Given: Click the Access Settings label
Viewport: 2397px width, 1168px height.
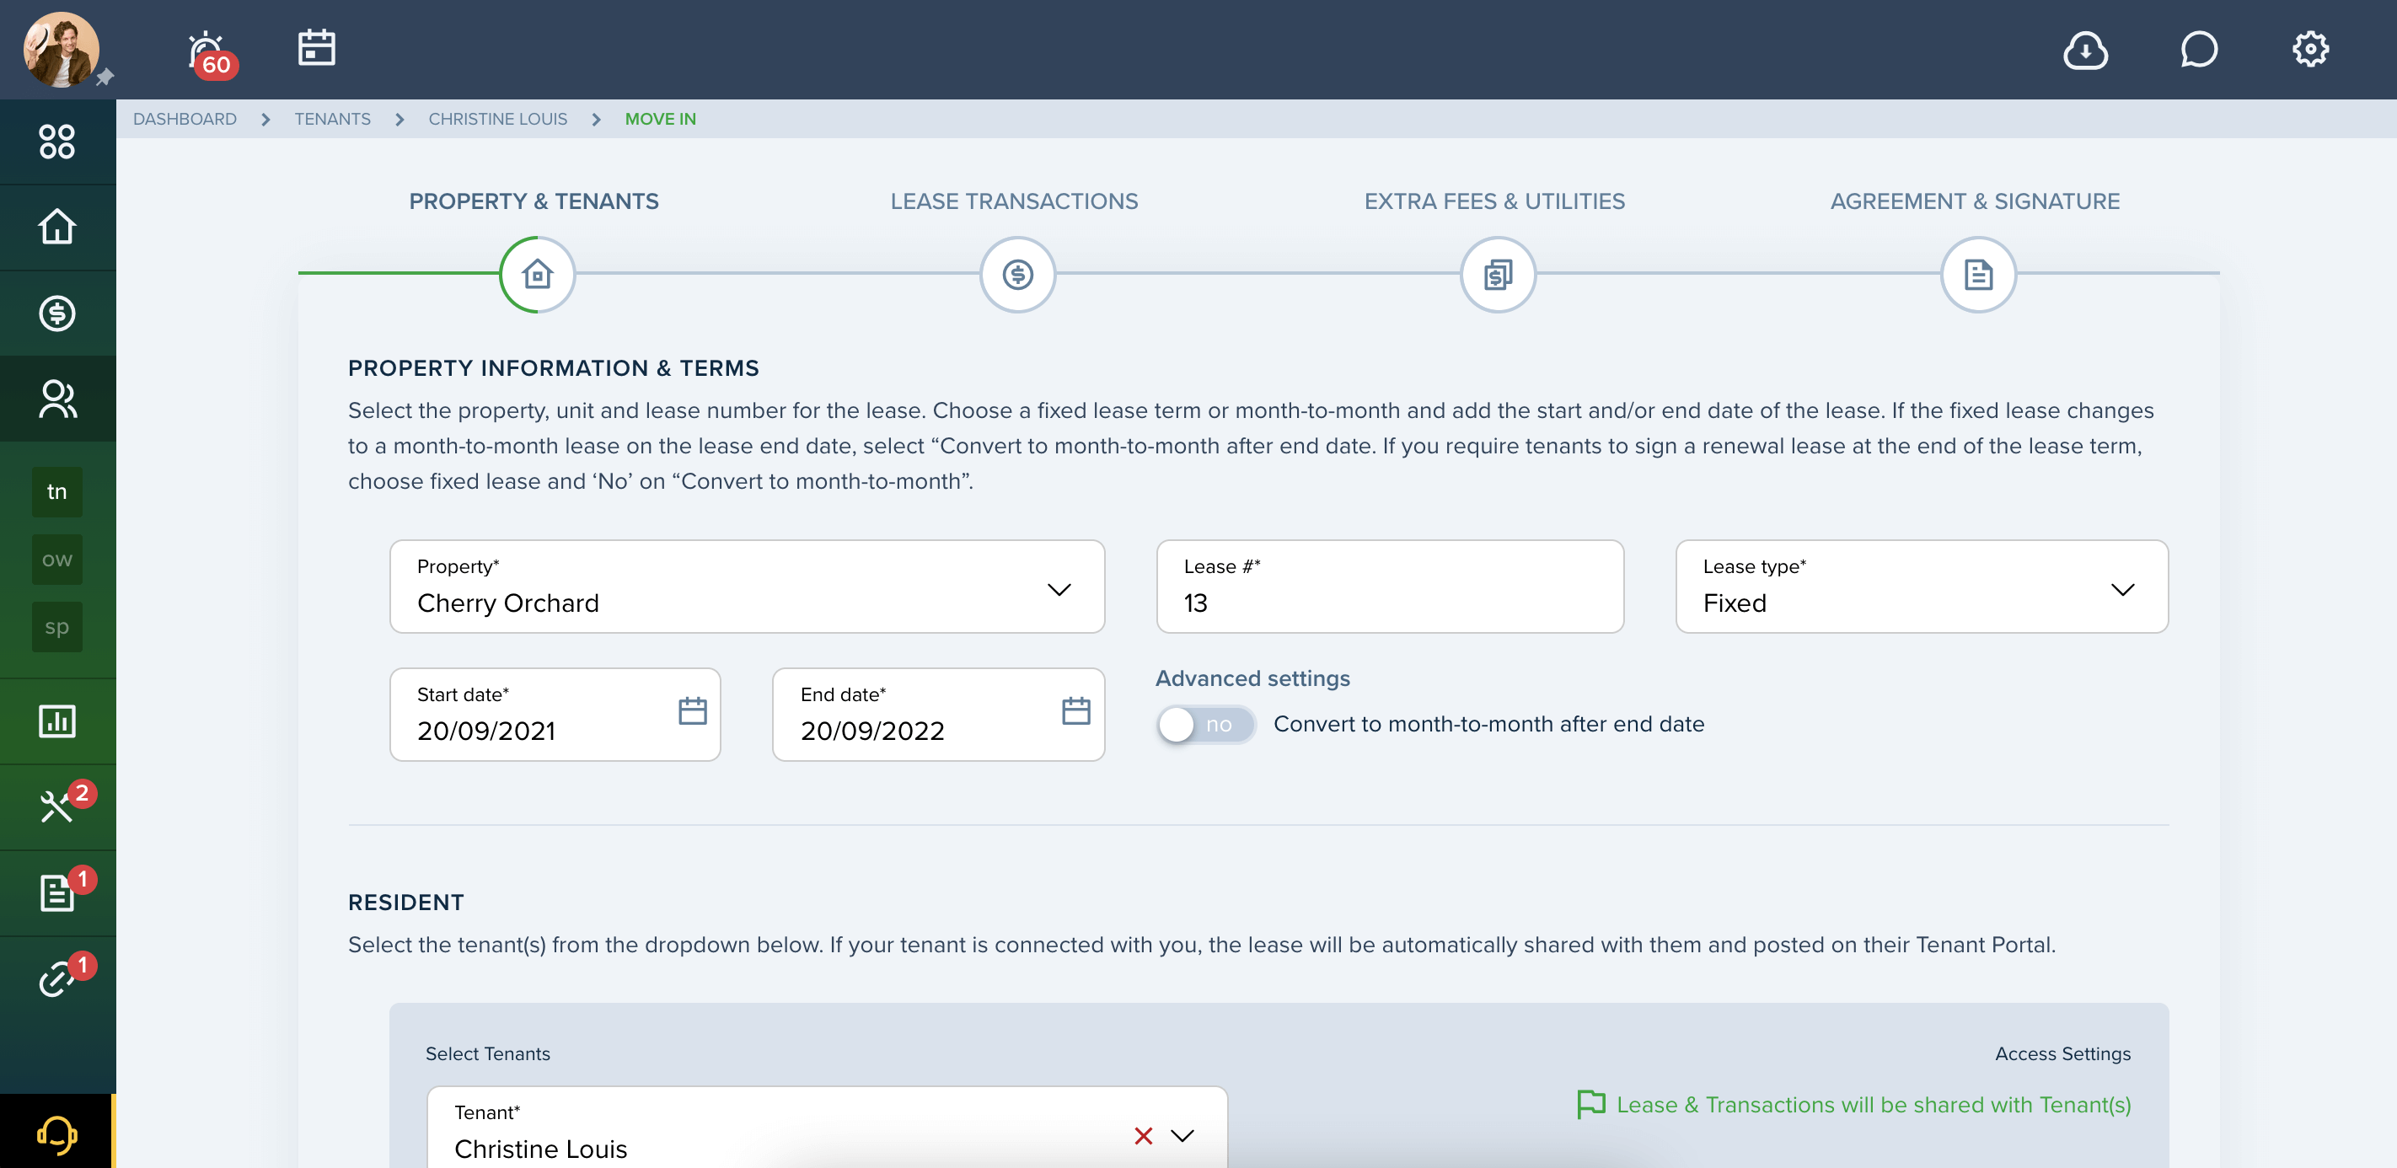Looking at the screenshot, I should 2062,1053.
